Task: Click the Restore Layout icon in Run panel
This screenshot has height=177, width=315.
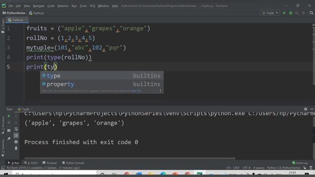Action: coord(9,130)
